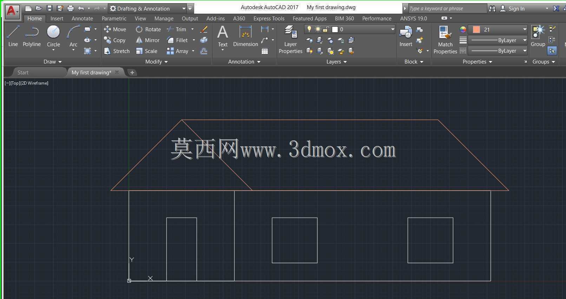Switch to the Annotate ribbon tab
Viewport: 566px width, 299px height.
[82, 19]
